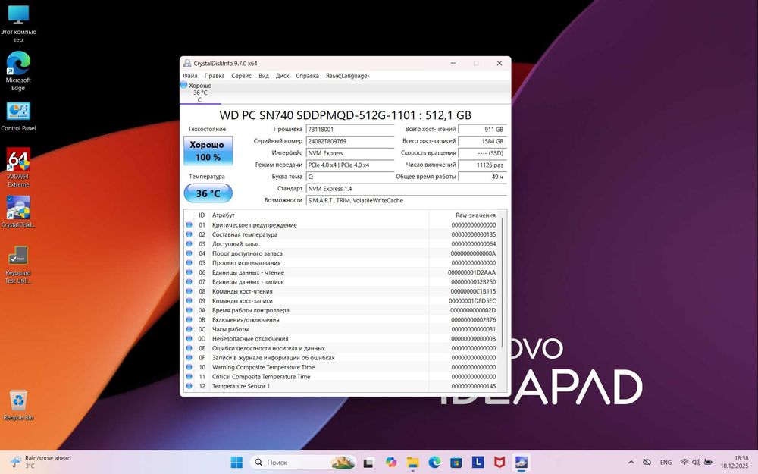
Task: Open Keyboard Test Utility desktop icon
Action: 18,265
